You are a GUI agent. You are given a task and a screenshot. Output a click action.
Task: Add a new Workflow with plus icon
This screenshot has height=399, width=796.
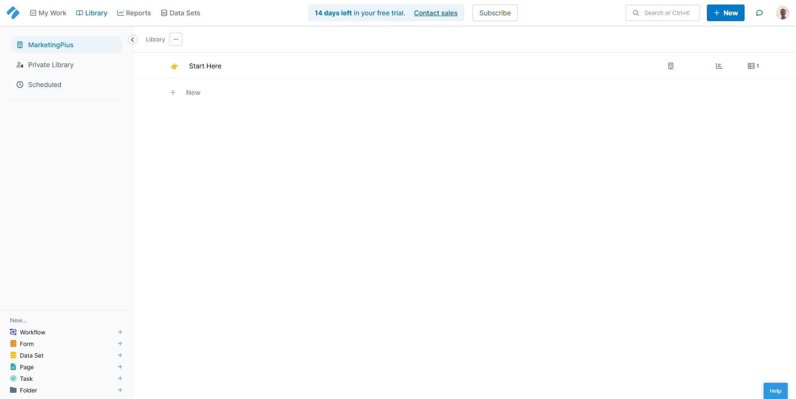[x=120, y=332]
